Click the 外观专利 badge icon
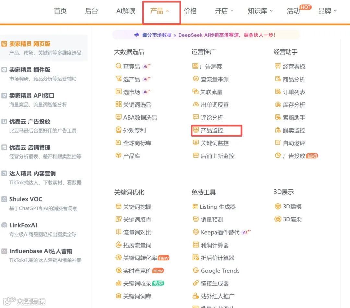This screenshot has width=350, height=308. tap(118, 130)
